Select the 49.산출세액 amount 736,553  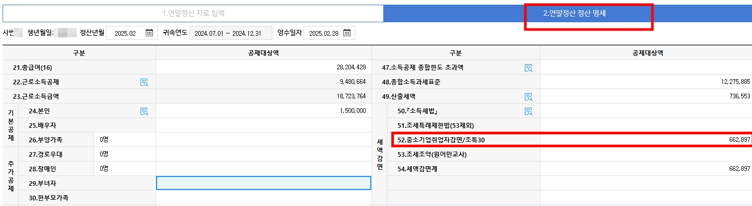[739, 97]
